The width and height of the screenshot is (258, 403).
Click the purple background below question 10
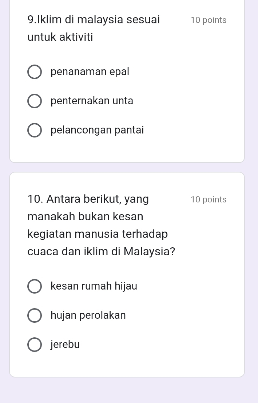coord(129,390)
